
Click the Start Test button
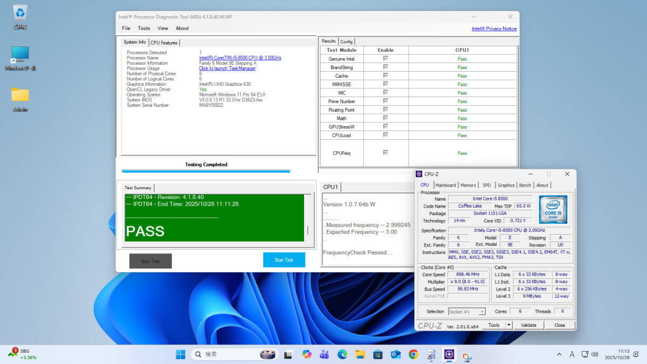(x=284, y=260)
